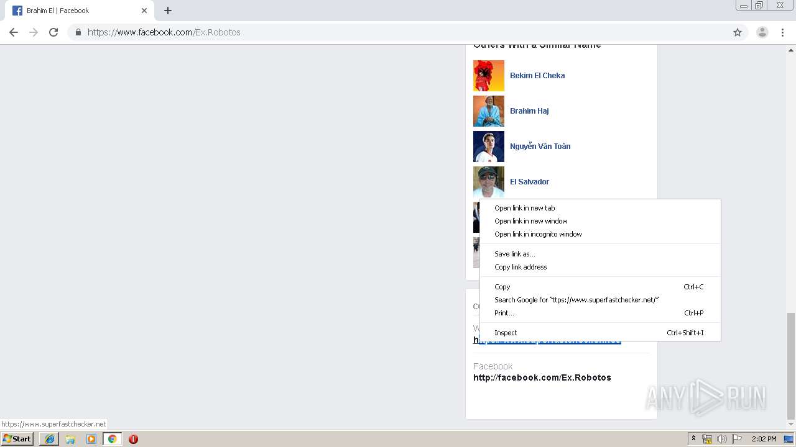Choose Open link in new tab
Image resolution: width=796 pixels, height=447 pixels.
pyautogui.click(x=600, y=208)
